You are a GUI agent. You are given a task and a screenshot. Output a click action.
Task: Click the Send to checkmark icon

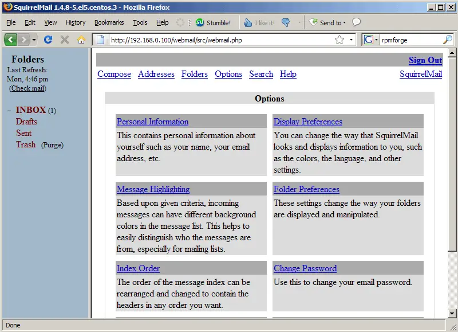tap(313, 22)
